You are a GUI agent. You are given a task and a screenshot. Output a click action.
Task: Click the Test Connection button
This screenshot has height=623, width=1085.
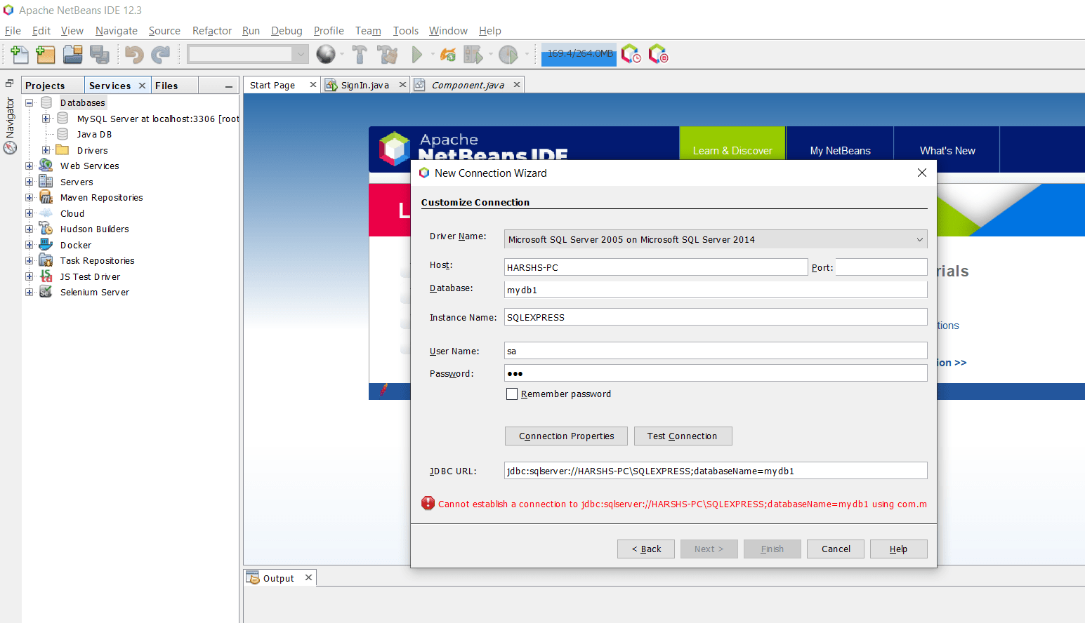click(x=683, y=436)
